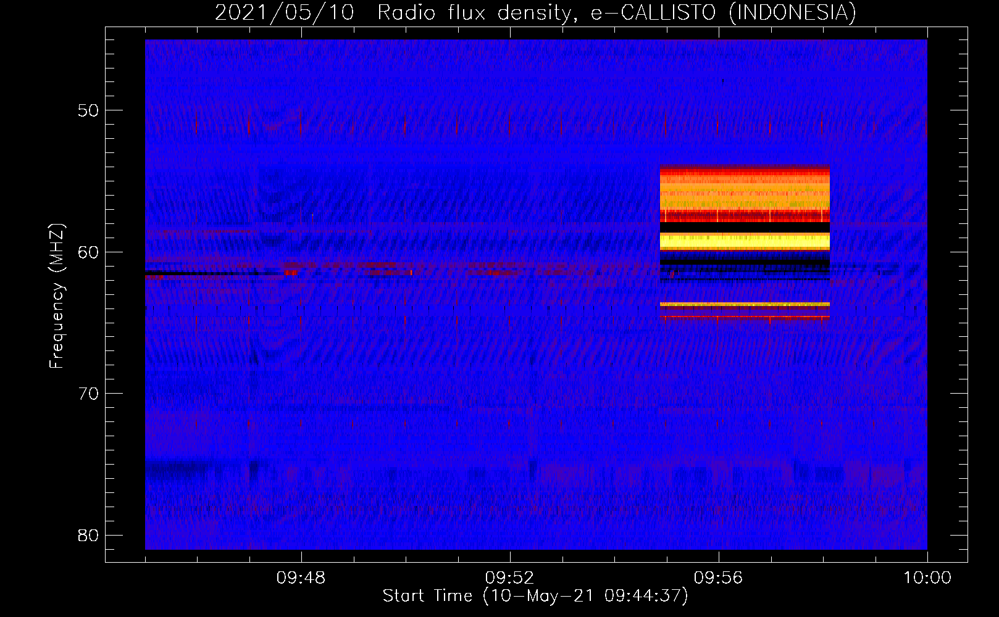
Task: Click the 70 MHz frequency tick label
Action: 88,393
